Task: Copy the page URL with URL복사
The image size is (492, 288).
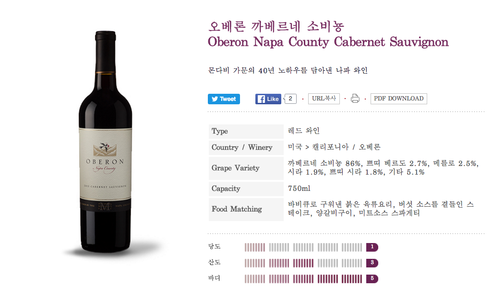Action: coord(324,99)
